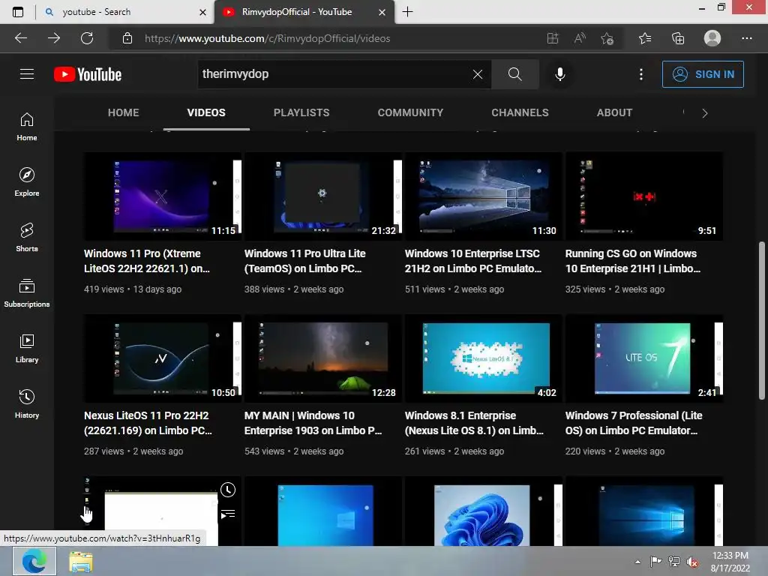This screenshot has width=768, height=576.
Task: Open Nexus LiteOS 11 Pro 22H2 video title
Action: coord(148,423)
